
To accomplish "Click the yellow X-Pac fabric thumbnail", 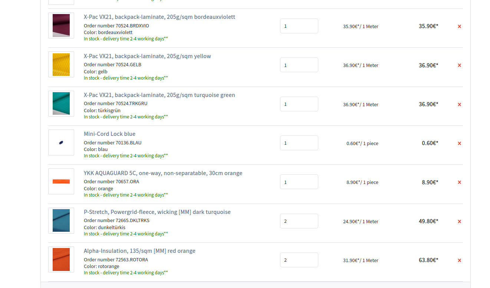I will 61,64.
